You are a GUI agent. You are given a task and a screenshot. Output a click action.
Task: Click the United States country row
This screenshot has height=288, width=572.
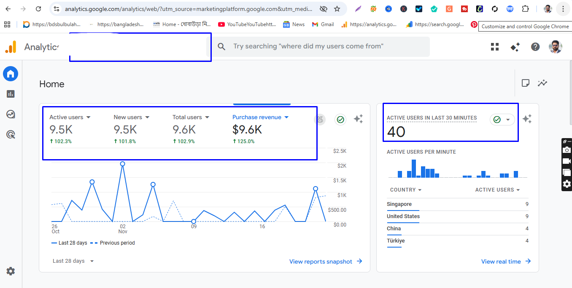click(x=458, y=216)
